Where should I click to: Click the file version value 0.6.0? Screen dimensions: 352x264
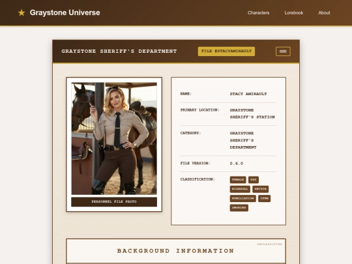[x=236, y=164]
